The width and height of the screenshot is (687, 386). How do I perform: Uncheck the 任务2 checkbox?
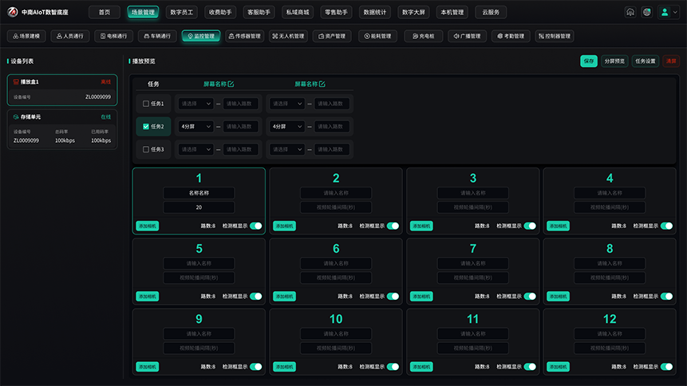[146, 127]
